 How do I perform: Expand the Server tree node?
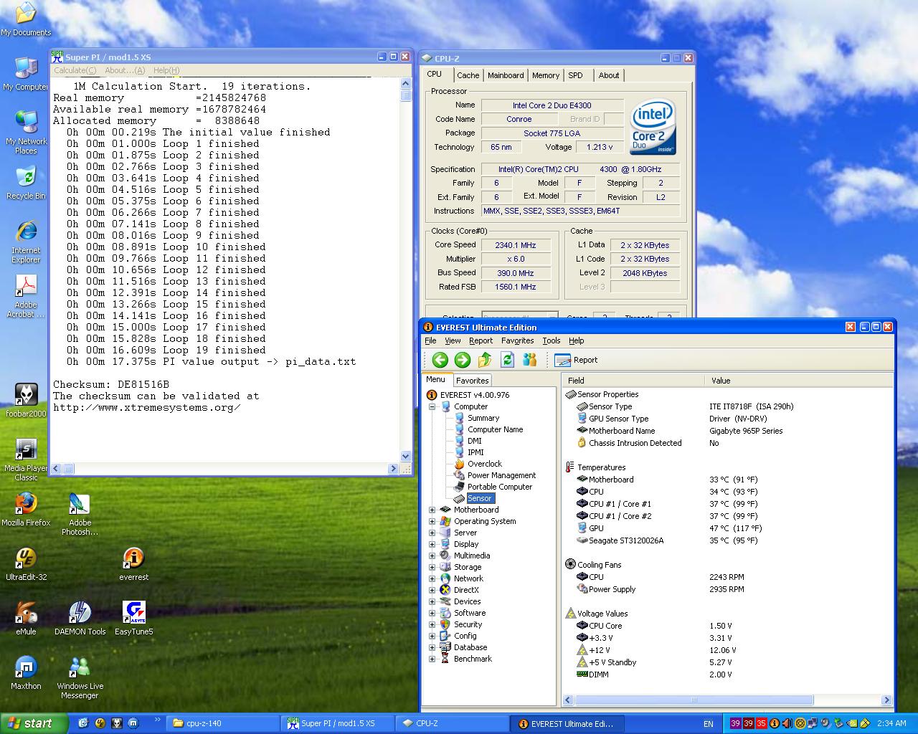(432, 533)
